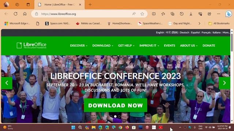Image resolution: width=234 pixels, height=131 pixels.
Task: Open Day and Night bookmark
Action: (180, 23)
